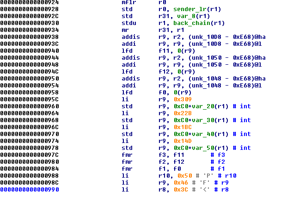Click the # r8 comment
Viewport: 287px width, 198px height.
click(x=221, y=190)
